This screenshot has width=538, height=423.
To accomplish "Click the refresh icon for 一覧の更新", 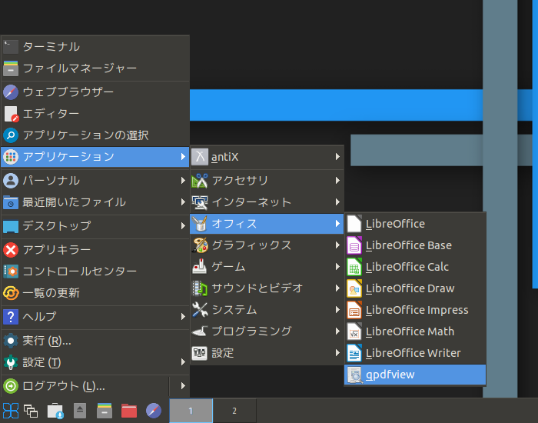I will (x=11, y=293).
